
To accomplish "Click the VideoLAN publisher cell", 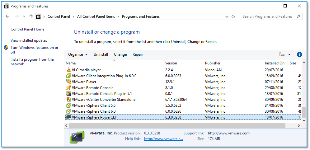I will click(213, 70).
